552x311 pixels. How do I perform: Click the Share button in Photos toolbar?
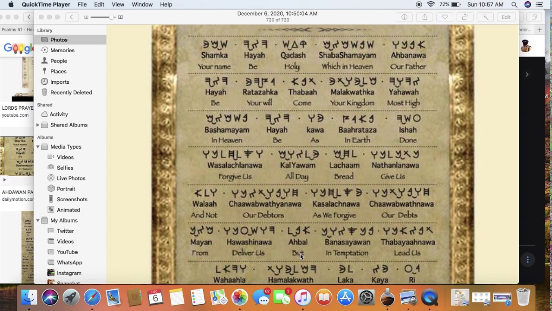425,17
